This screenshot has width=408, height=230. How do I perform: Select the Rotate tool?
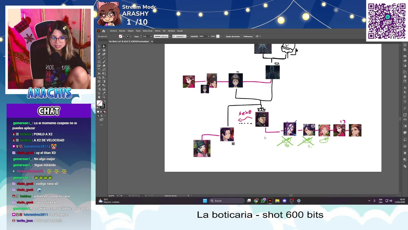coord(99,70)
